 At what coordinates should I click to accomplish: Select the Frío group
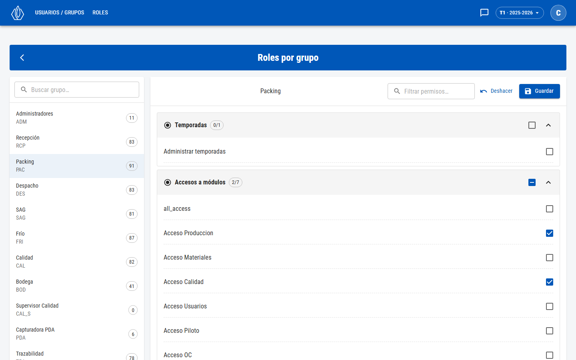tap(77, 238)
